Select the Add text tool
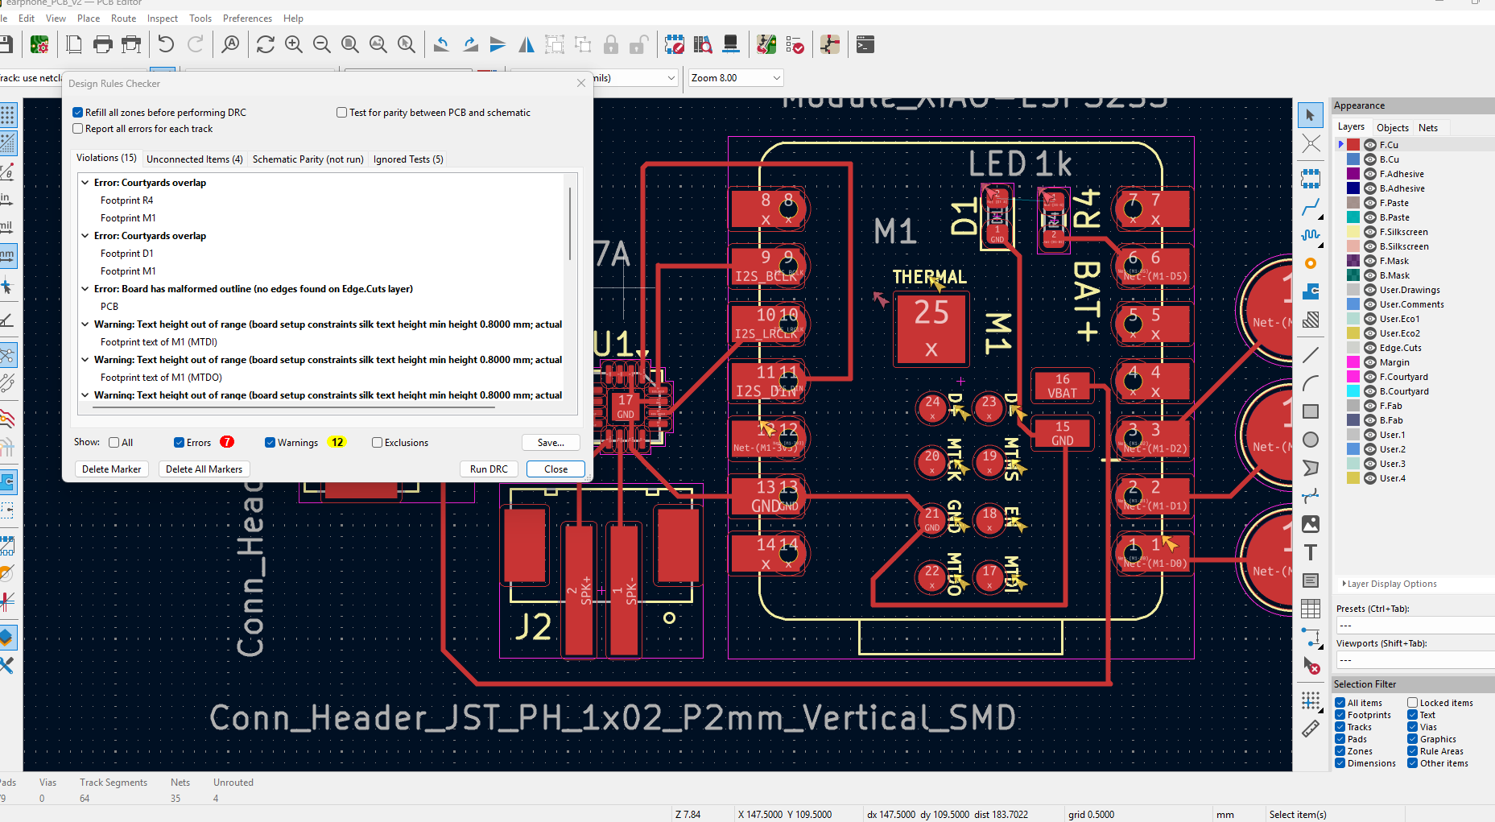The image size is (1495, 822). pyautogui.click(x=1311, y=553)
